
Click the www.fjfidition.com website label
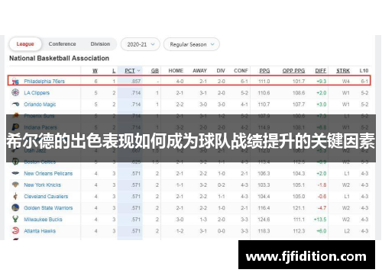tap(306, 257)
